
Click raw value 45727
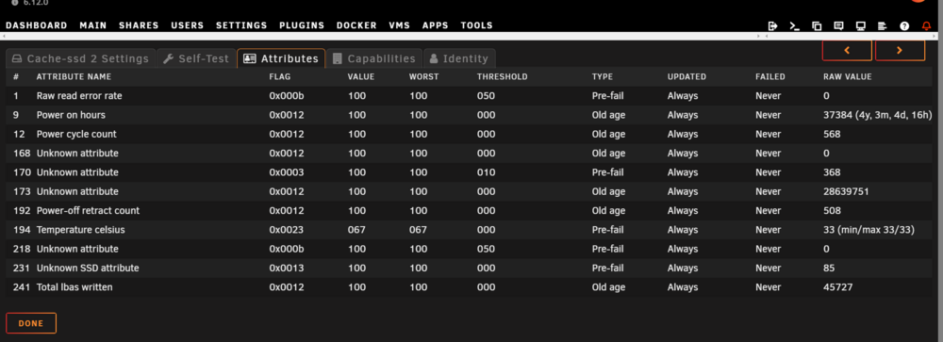click(837, 287)
